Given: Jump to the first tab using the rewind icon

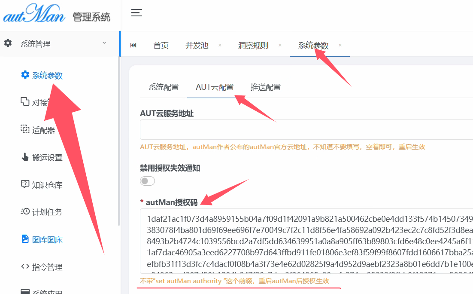Looking at the screenshot, I should (x=133, y=45).
